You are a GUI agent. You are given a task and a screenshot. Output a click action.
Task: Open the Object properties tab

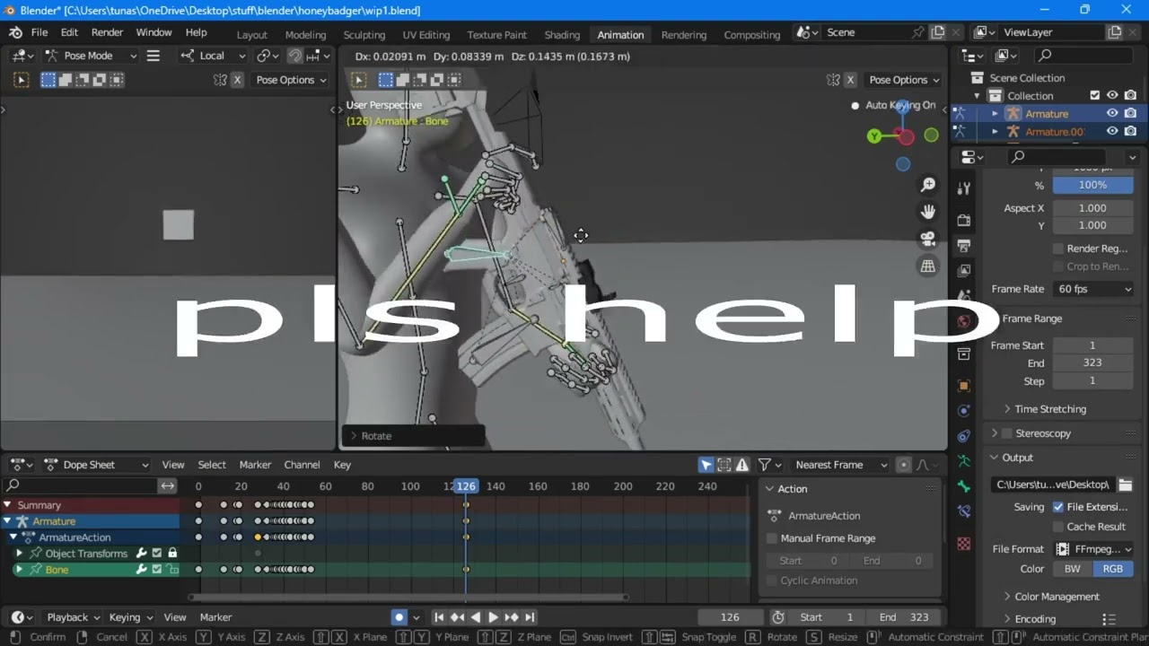(x=964, y=386)
